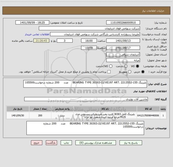
Task: Click the remaining days field showing 3
Action: point(65,41)
